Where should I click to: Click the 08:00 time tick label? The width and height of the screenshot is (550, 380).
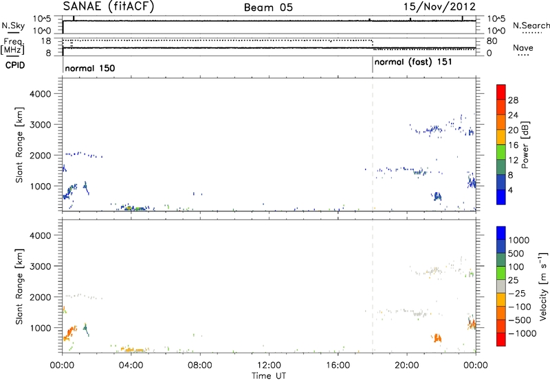click(x=199, y=366)
